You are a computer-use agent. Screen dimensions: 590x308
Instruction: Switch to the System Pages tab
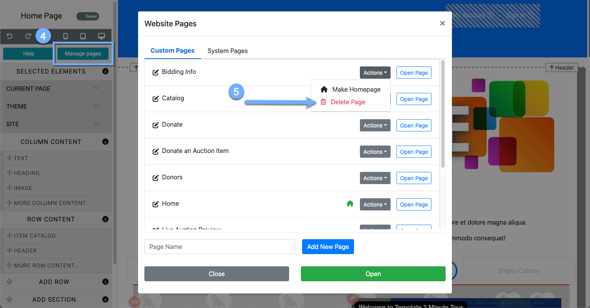(x=227, y=51)
